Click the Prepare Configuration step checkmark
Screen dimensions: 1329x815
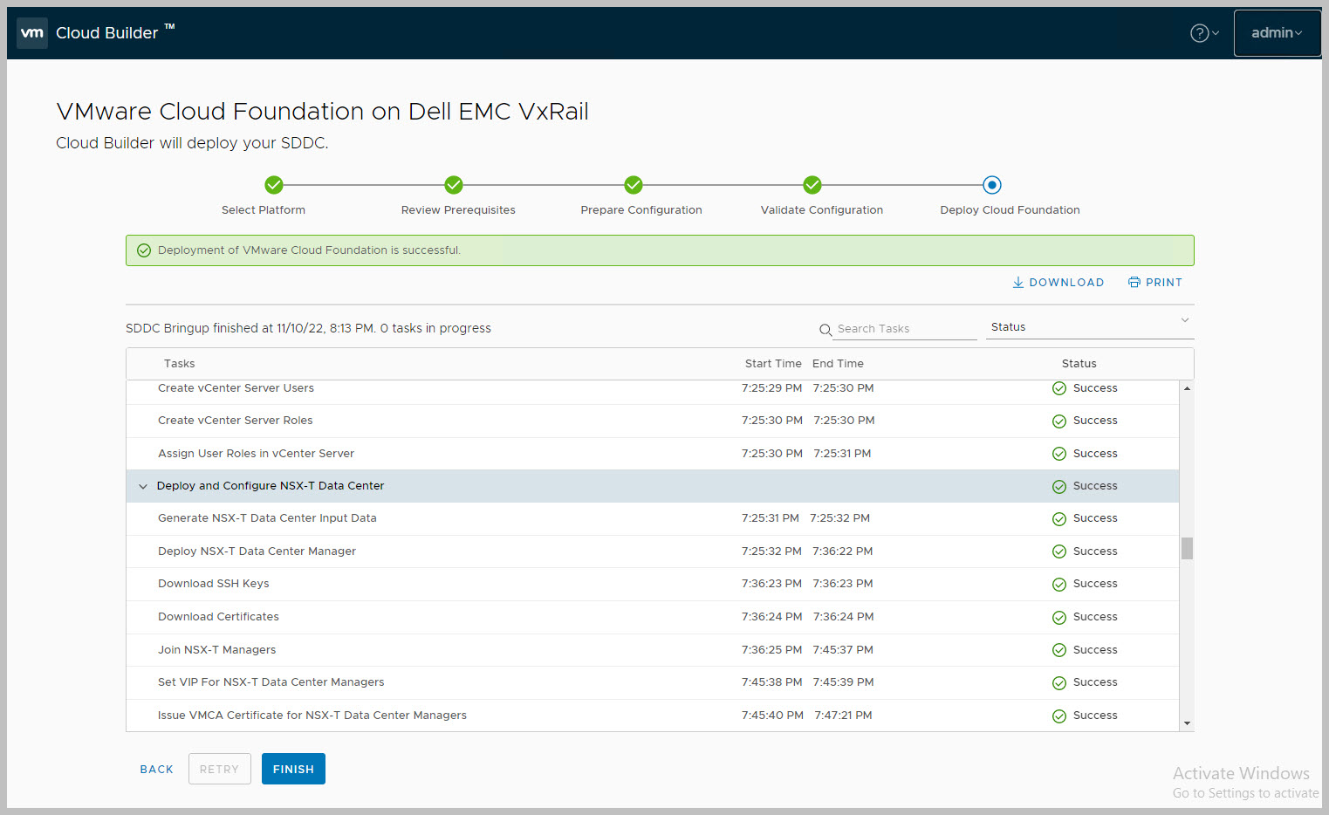tap(634, 185)
